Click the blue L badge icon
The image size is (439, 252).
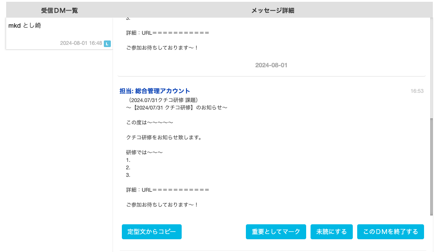[107, 44]
